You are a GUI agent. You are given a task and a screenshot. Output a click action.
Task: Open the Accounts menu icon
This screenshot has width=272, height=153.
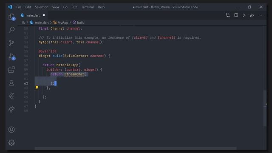11,130
